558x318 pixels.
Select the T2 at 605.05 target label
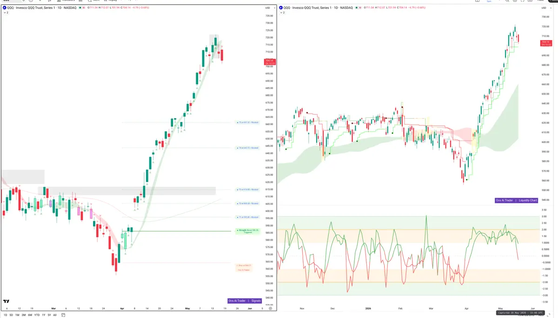pos(247,203)
